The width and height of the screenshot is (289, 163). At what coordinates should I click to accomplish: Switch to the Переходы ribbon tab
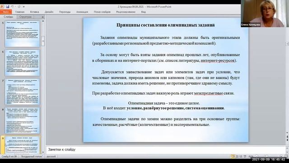tap(65, 12)
